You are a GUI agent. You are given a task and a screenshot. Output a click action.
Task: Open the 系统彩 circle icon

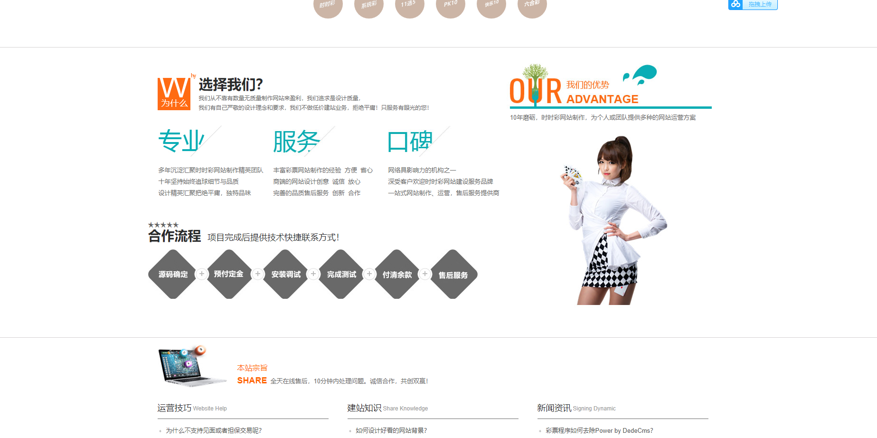368,6
